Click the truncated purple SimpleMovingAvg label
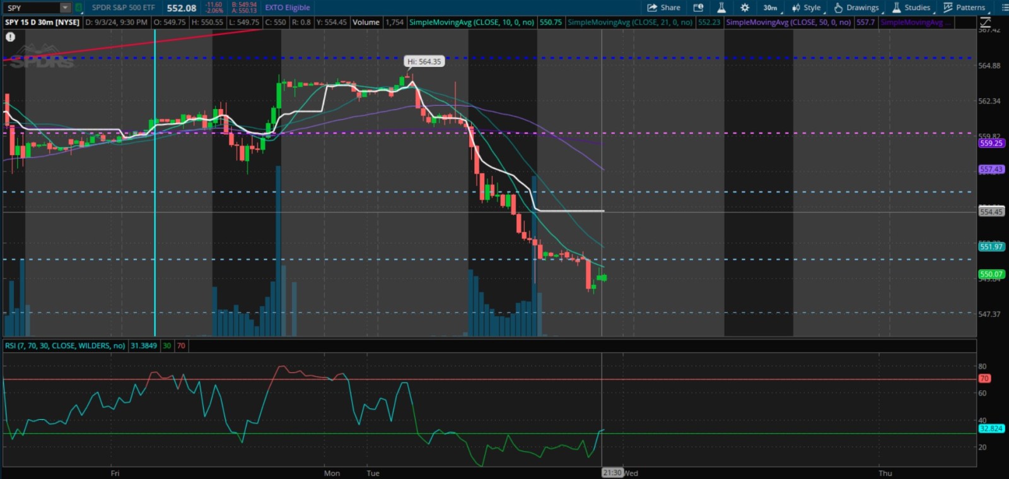The width and height of the screenshot is (1009, 479). coord(915,22)
